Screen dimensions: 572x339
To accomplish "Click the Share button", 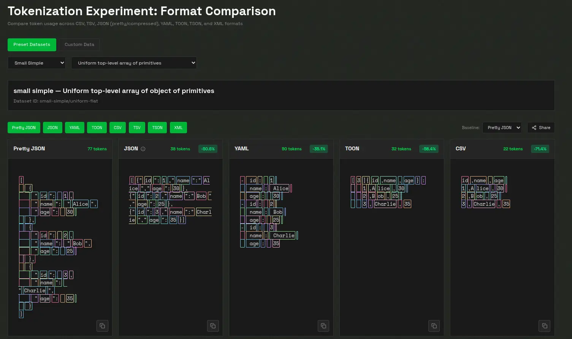I will coord(541,128).
